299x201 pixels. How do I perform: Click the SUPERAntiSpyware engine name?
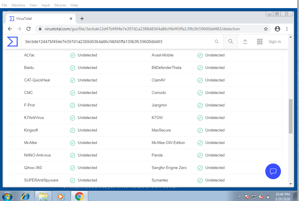pos(41,180)
